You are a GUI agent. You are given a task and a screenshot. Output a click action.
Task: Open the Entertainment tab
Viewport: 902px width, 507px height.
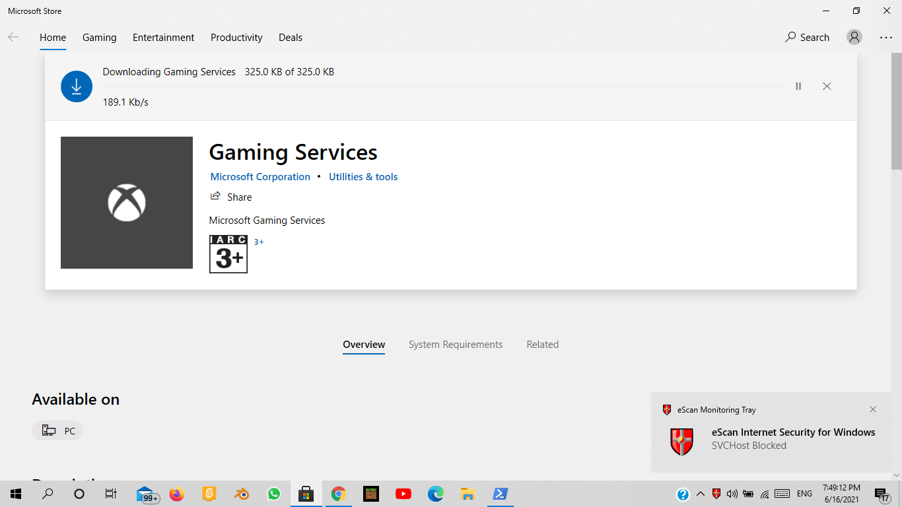click(164, 38)
